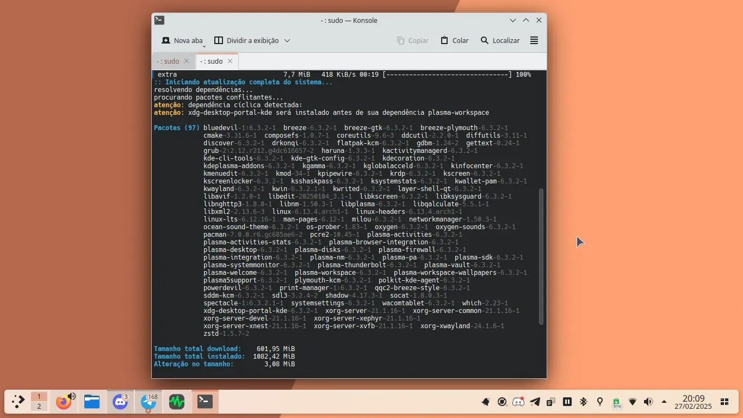The width and height of the screenshot is (743, 418).
Task: Open Firefox from the taskbar
Action: point(64,402)
